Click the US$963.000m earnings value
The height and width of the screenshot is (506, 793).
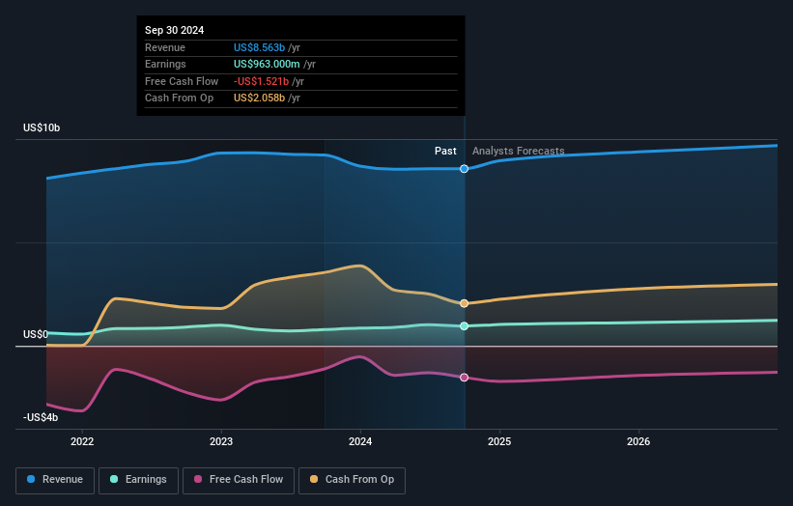click(x=267, y=64)
